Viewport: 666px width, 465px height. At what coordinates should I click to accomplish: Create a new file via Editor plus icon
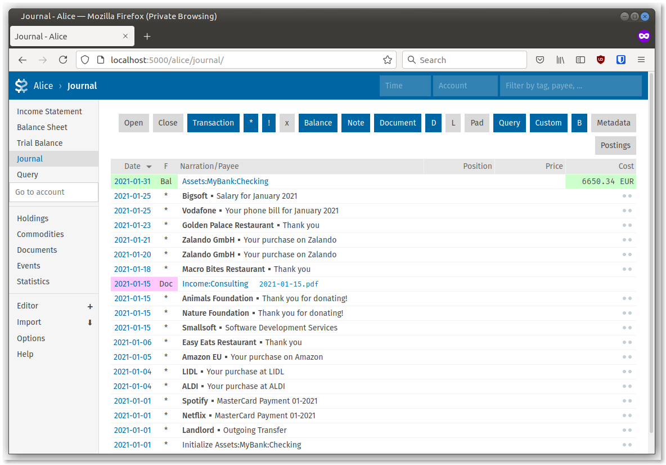pos(90,307)
